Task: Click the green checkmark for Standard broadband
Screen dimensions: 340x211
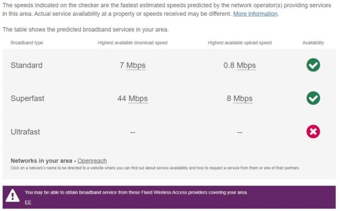Action: [x=313, y=65]
